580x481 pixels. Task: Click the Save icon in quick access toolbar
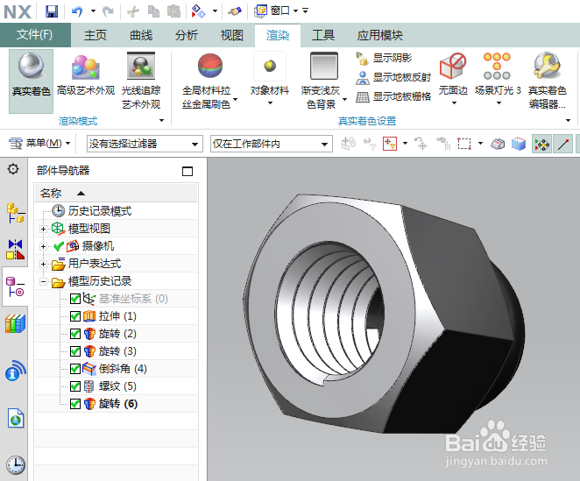(x=52, y=11)
